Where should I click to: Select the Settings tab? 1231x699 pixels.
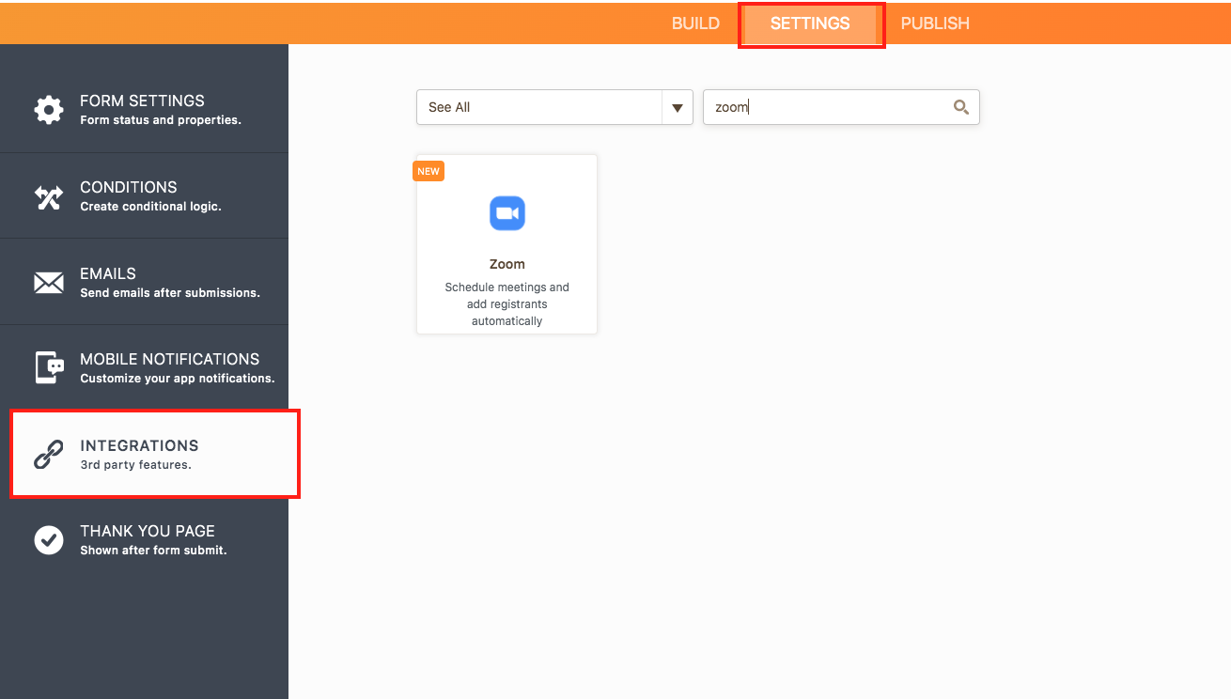coord(810,23)
